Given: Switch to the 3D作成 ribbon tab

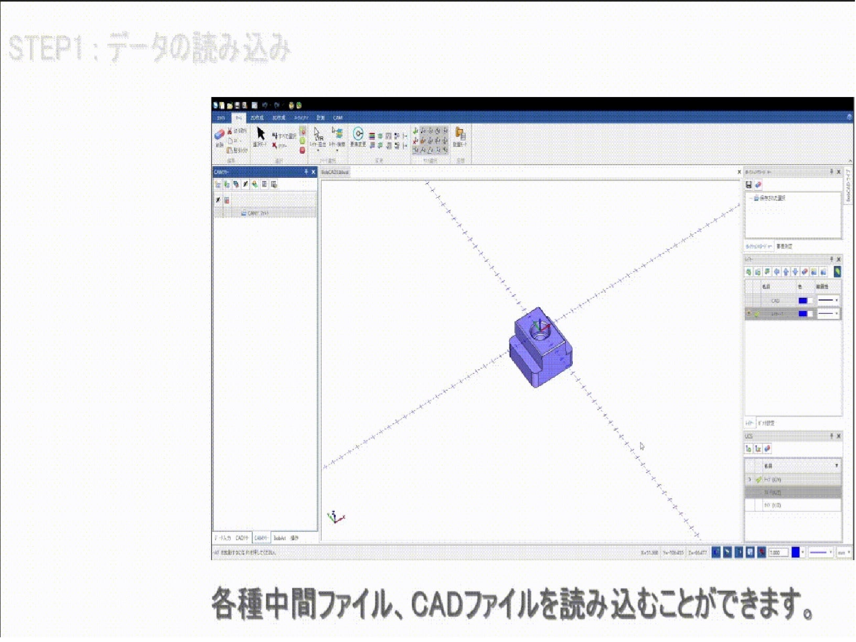Looking at the screenshot, I should tap(279, 118).
